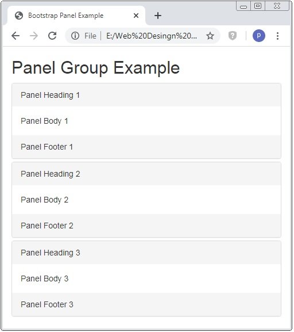Reload the current page
Viewport: 294px width, 332px height.
pos(52,36)
